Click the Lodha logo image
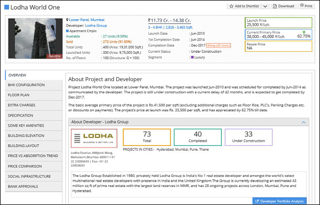 94,138
